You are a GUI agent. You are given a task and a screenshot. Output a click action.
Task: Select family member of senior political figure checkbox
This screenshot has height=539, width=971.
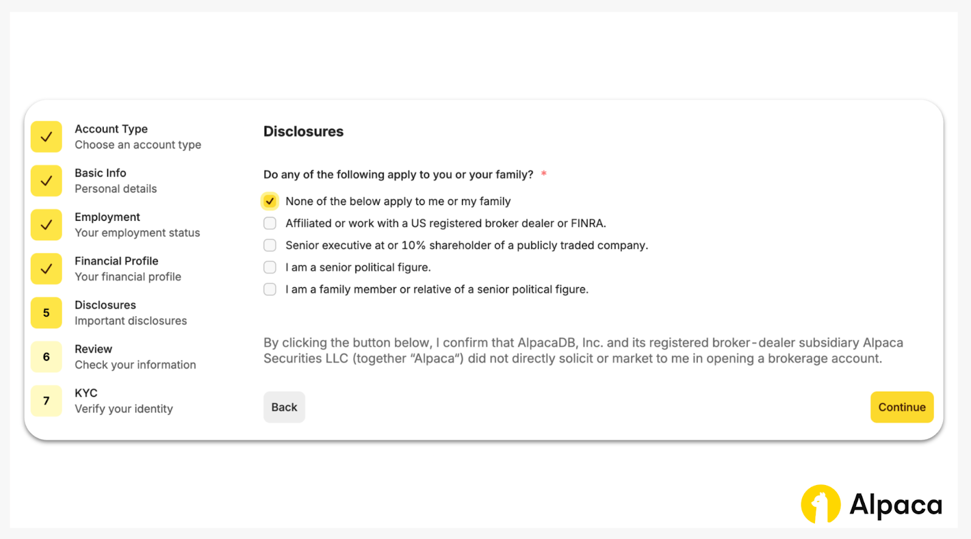(270, 289)
